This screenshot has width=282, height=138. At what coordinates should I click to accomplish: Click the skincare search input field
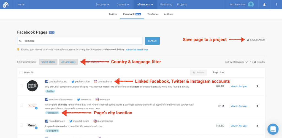pos(80,41)
